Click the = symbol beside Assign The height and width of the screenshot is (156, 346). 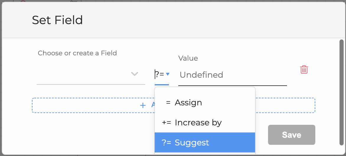click(x=168, y=103)
